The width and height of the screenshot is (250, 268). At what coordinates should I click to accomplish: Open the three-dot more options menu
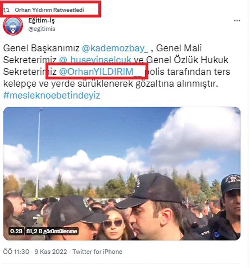pos(237,21)
